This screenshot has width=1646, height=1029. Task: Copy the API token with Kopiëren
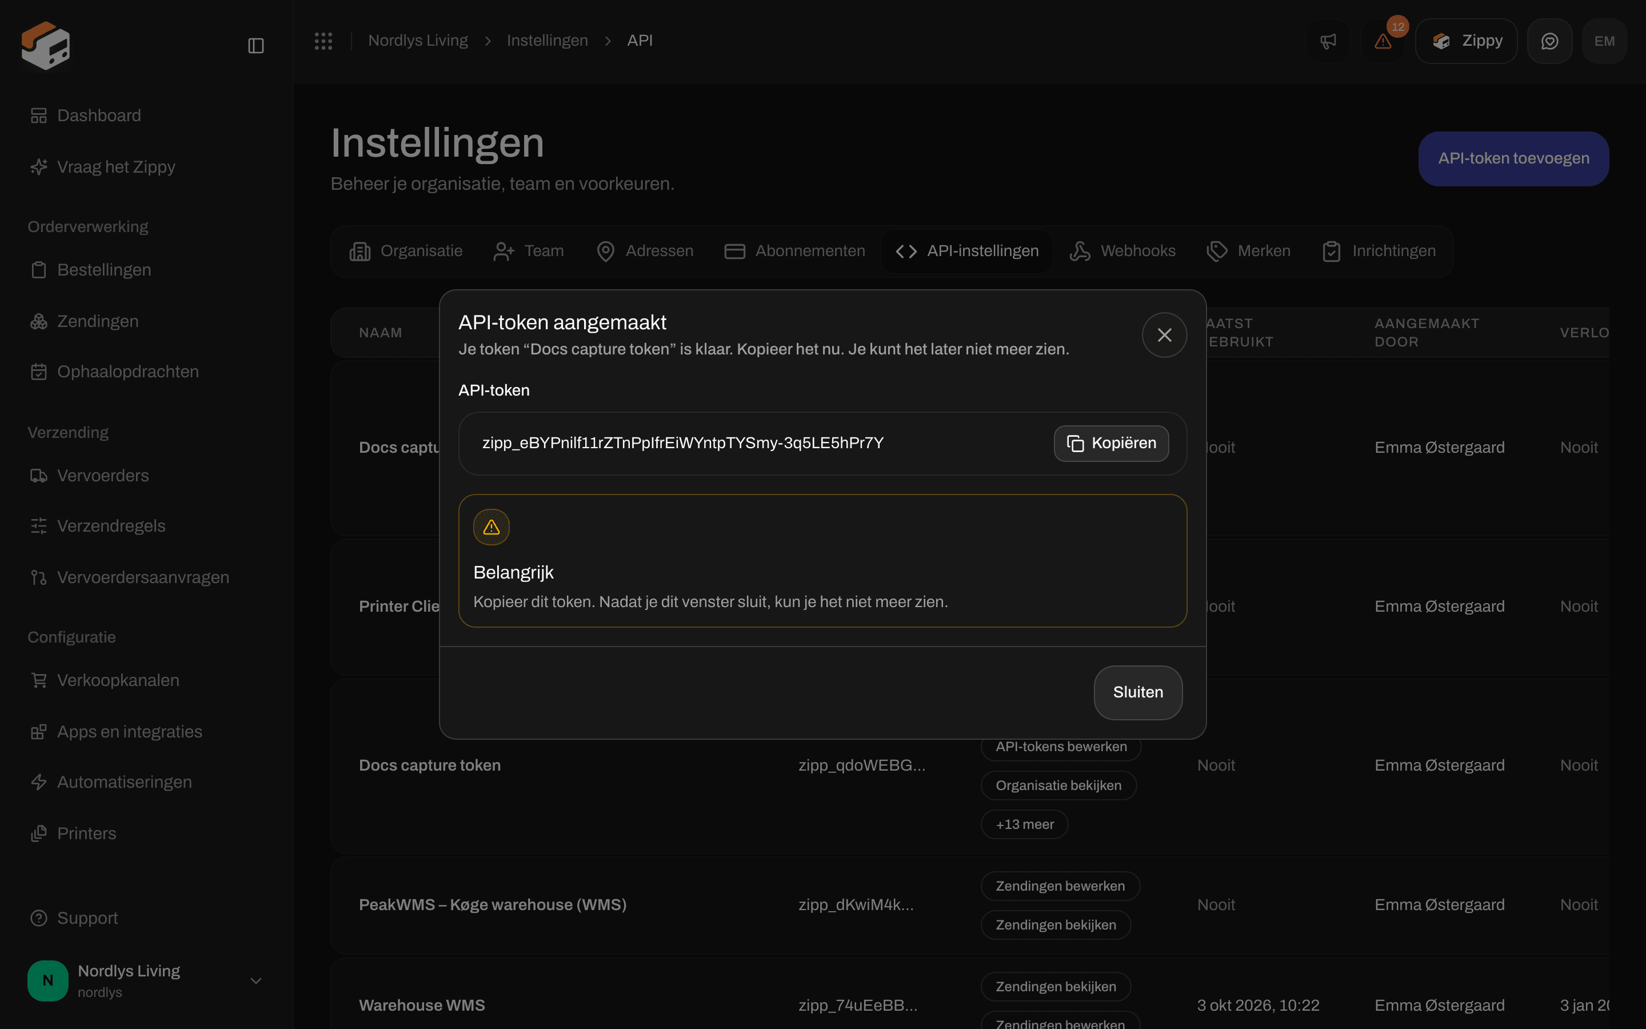(1112, 443)
